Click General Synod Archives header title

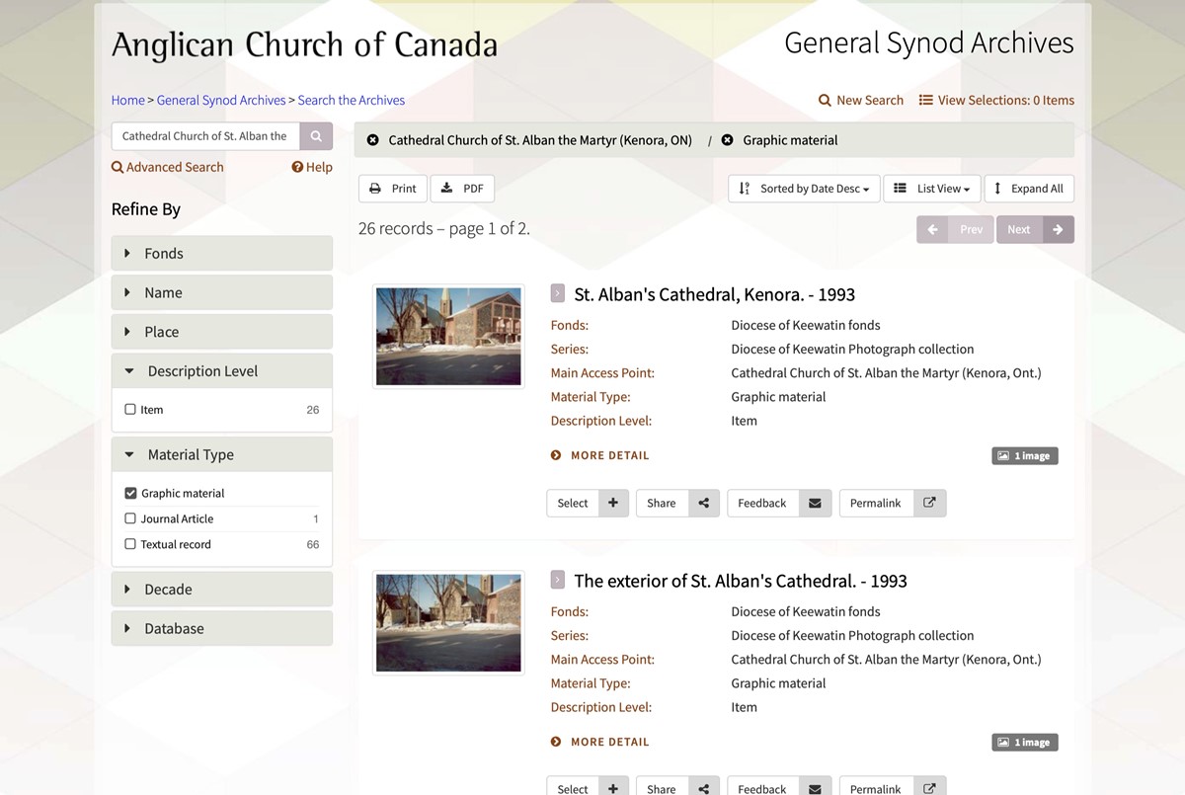(x=929, y=43)
